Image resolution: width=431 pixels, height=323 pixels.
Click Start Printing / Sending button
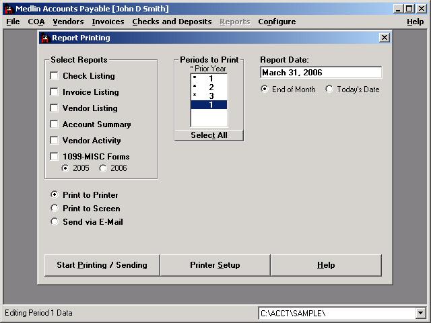click(102, 265)
